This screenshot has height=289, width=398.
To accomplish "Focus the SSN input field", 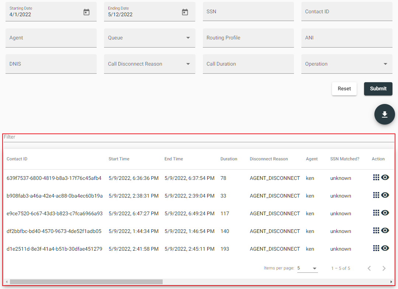I will (248, 12).
